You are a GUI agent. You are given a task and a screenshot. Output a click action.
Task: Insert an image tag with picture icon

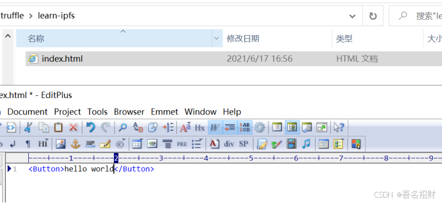[61, 144]
